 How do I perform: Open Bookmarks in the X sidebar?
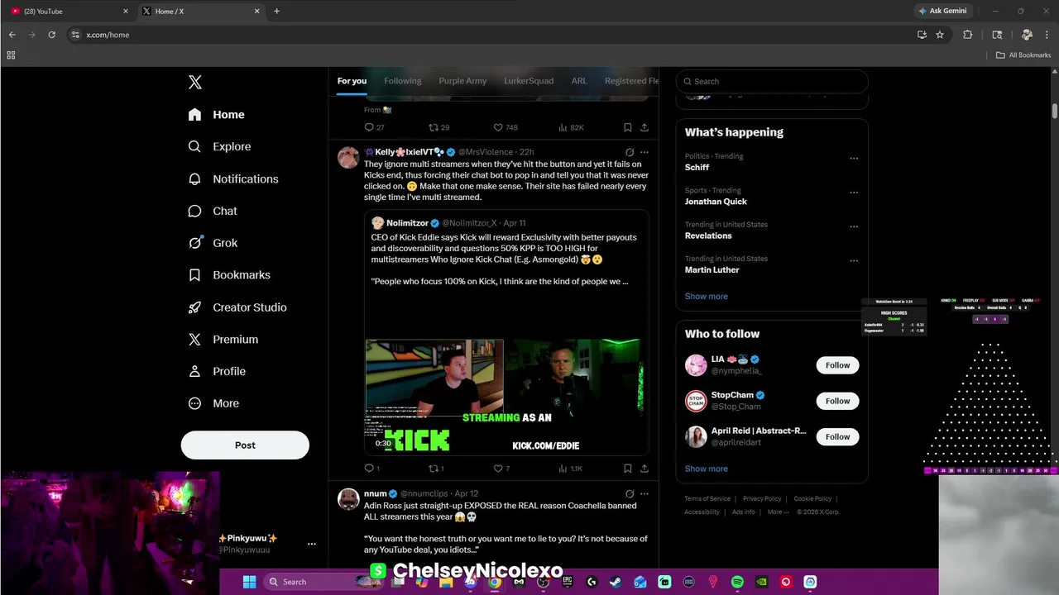pos(228,275)
